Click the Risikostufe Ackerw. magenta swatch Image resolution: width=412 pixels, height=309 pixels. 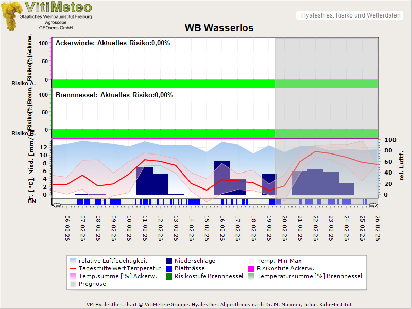click(x=252, y=268)
